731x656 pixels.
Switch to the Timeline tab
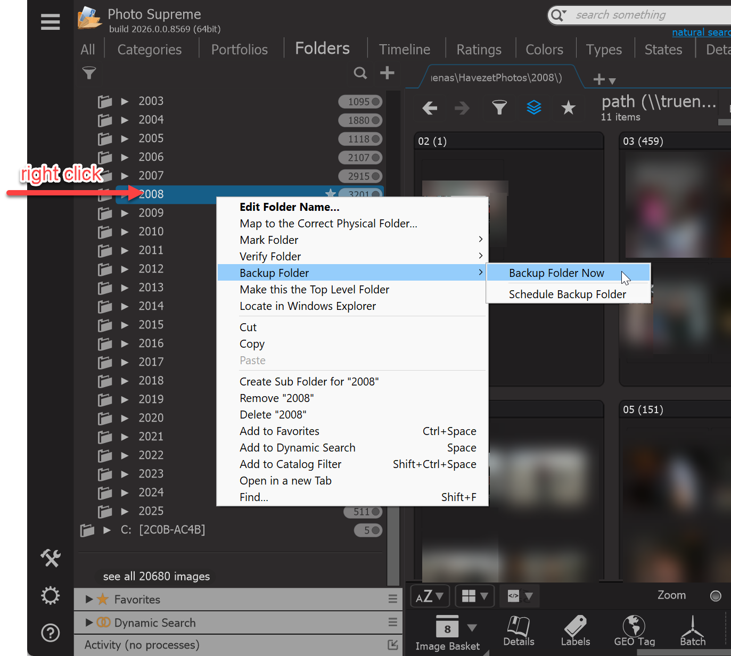(x=405, y=50)
